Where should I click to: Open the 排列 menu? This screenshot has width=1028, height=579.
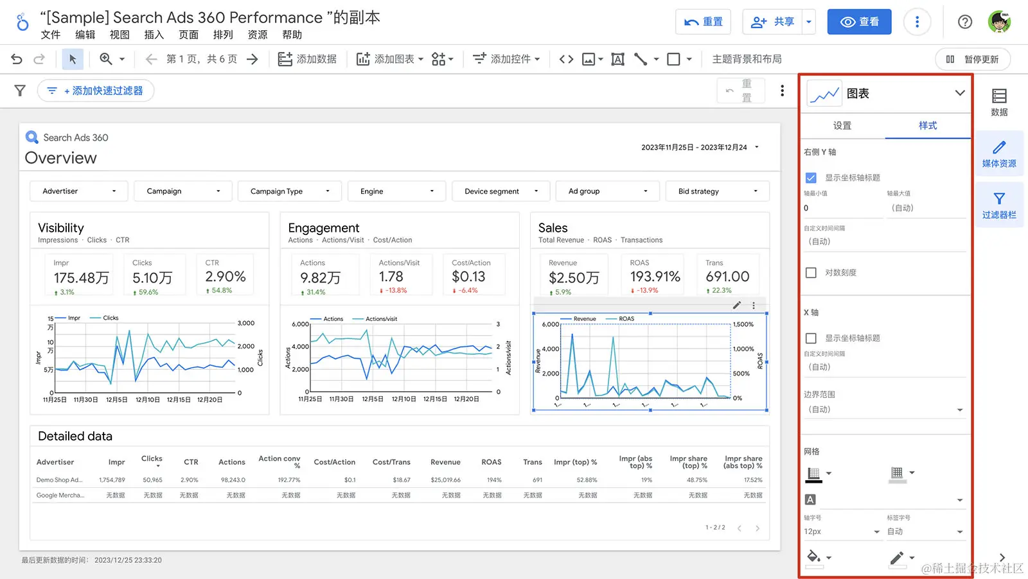[x=223, y=35]
